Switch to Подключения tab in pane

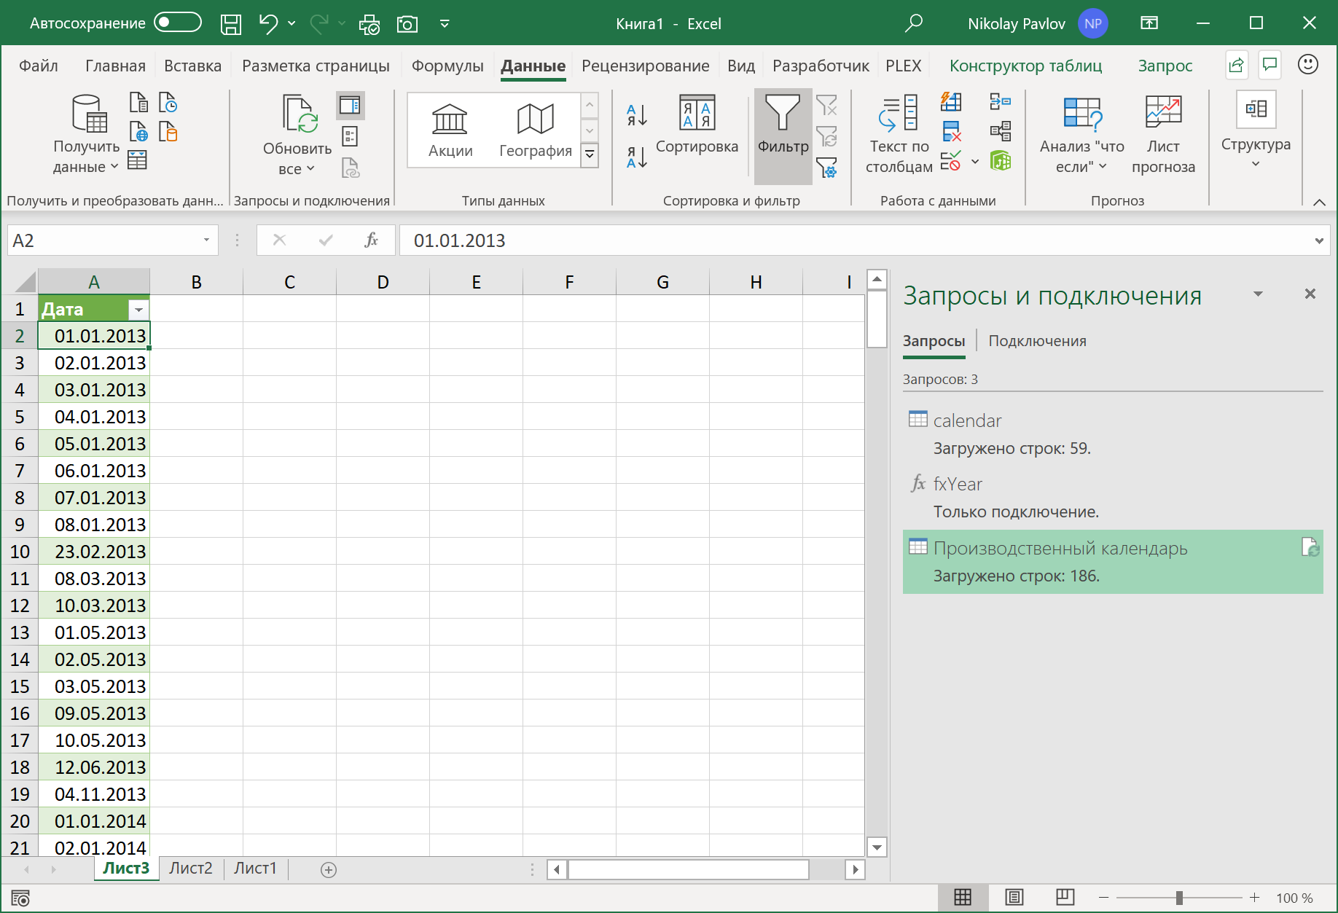[1037, 341]
